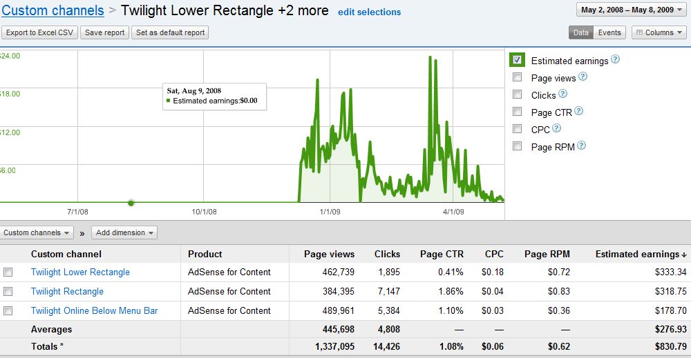The height and width of the screenshot is (358, 691).
Task: Click the $333.34 earnings value
Action: (670, 272)
